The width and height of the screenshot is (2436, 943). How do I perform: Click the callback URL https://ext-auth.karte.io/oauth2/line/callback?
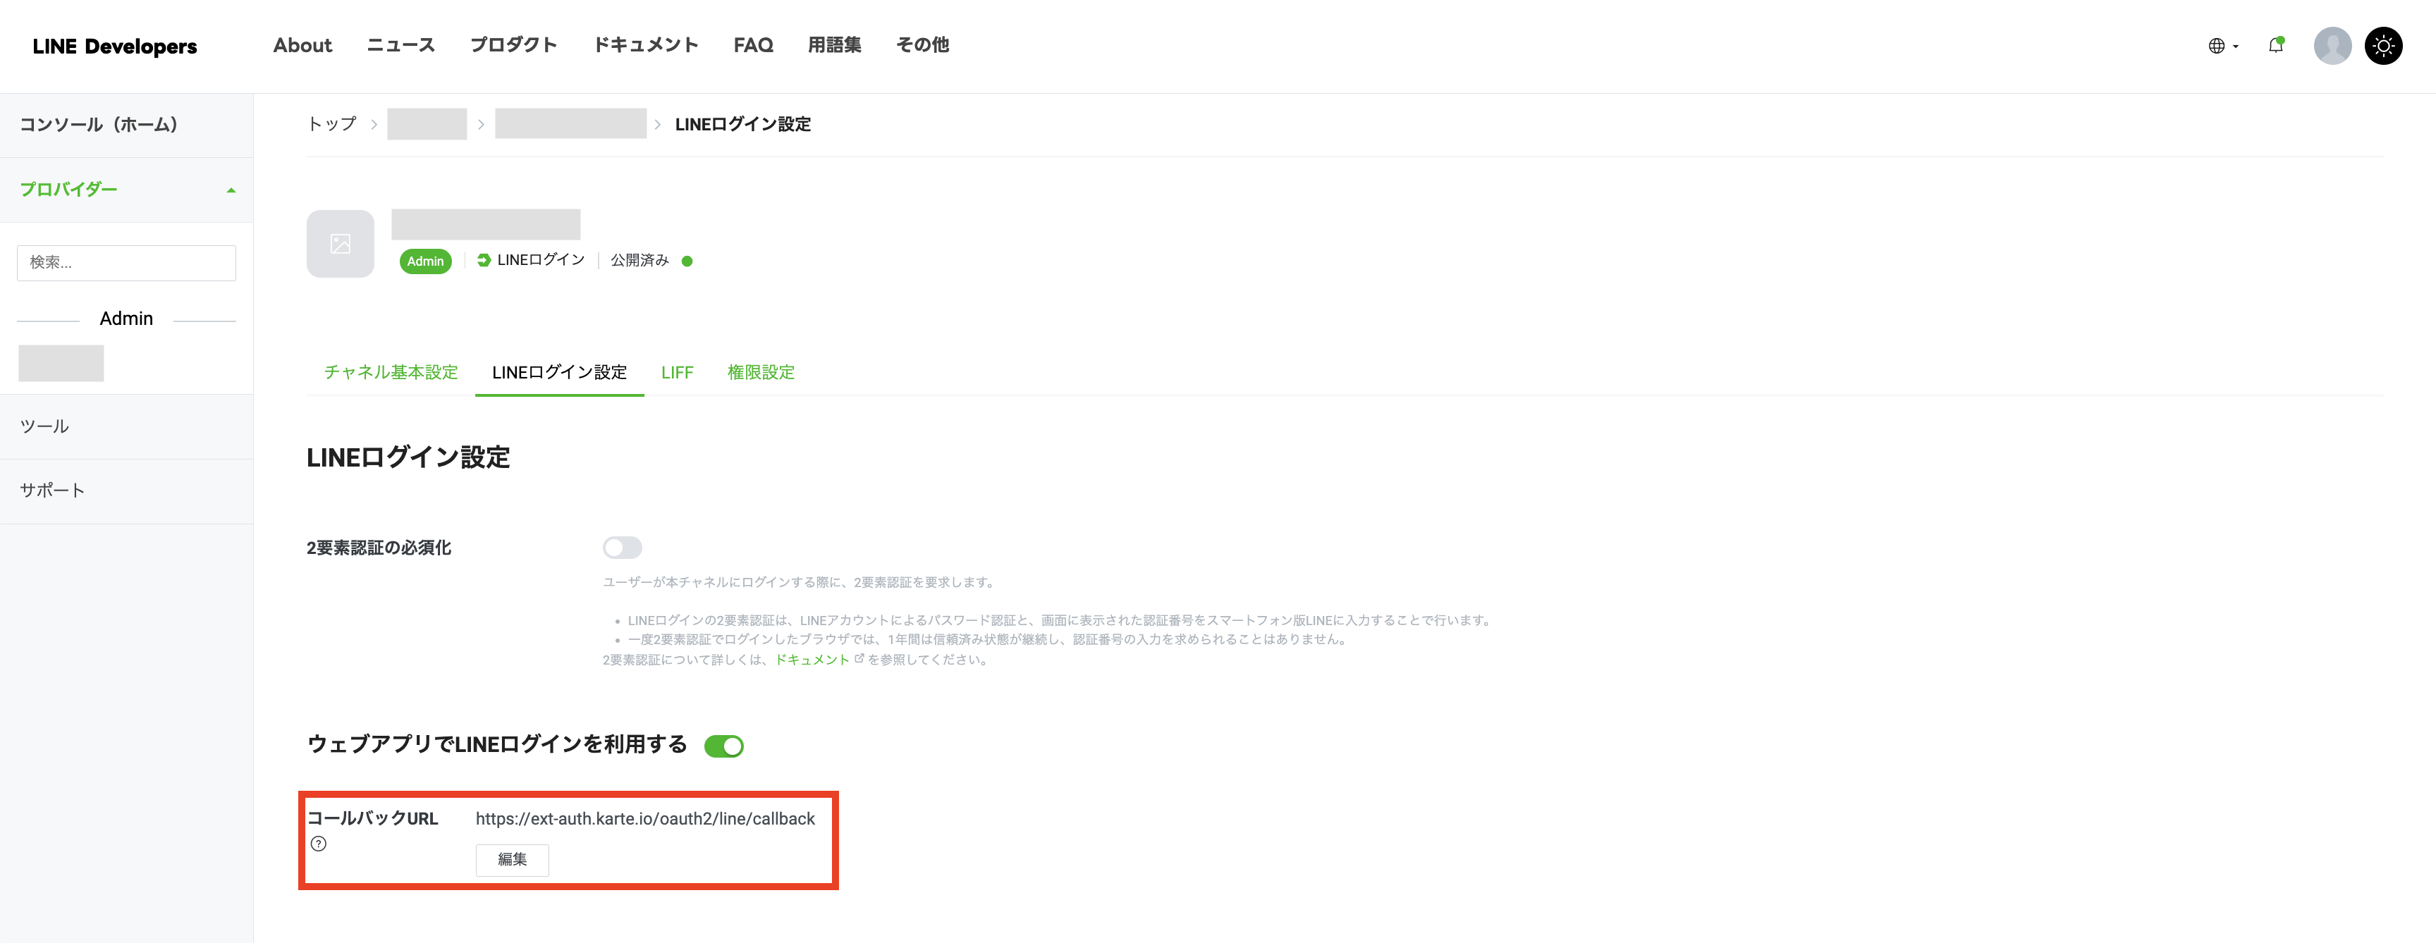tap(645, 818)
